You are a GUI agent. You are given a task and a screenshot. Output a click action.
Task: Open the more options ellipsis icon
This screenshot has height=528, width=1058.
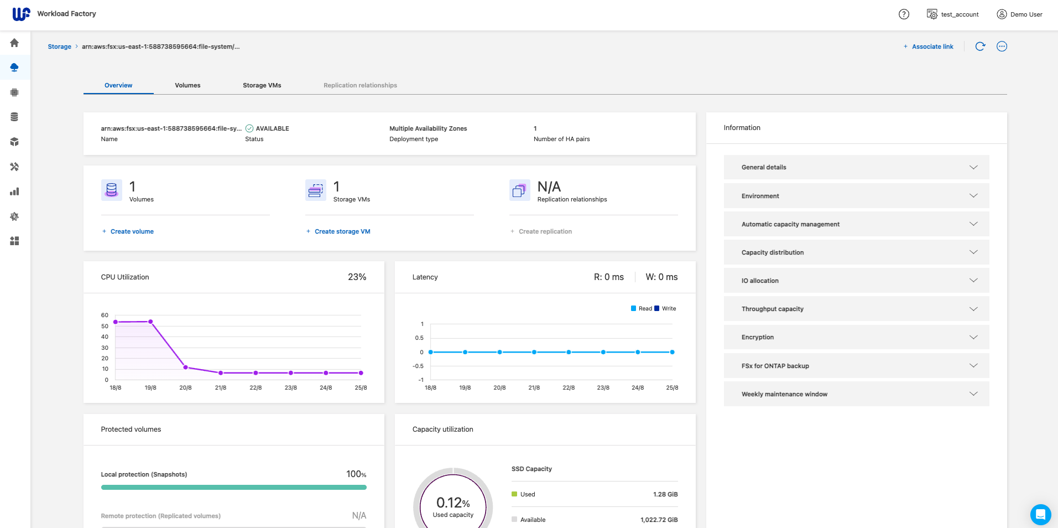[x=1002, y=46]
